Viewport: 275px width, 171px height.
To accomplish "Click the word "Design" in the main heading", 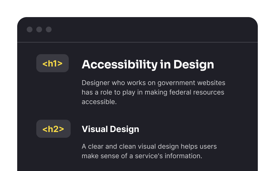I will click(194, 65).
